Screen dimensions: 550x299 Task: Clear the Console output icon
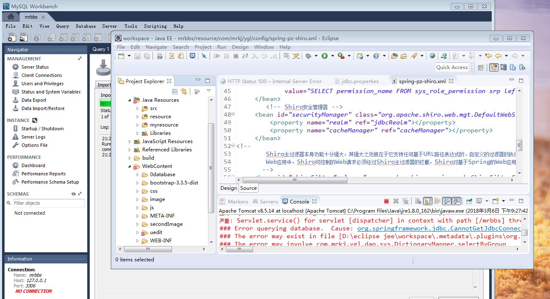418,201
